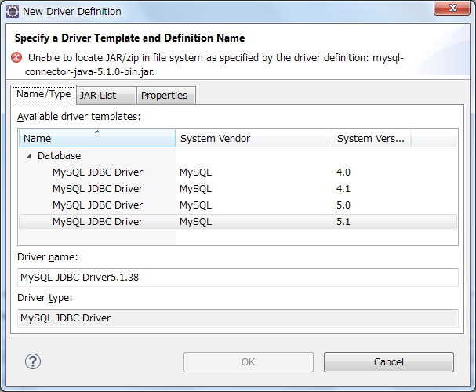Open the Properties tab

pyautogui.click(x=166, y=96)
